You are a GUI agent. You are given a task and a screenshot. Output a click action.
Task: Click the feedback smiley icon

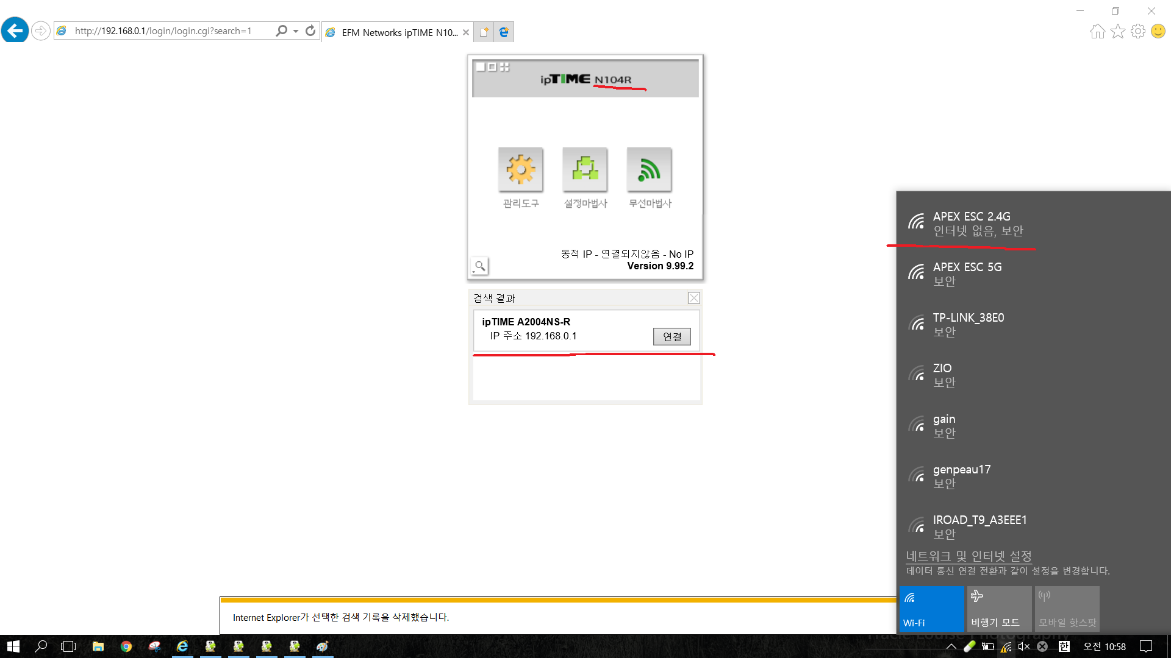(1158, 31)
